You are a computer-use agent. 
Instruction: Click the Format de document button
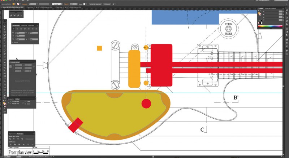point(95,4)
